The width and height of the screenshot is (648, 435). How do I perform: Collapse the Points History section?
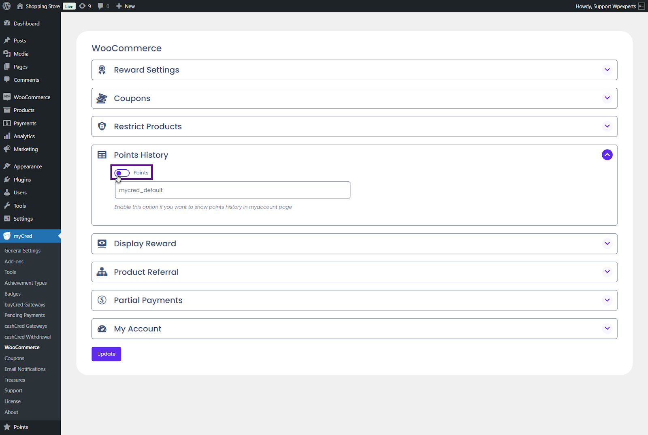coord(607,155)
